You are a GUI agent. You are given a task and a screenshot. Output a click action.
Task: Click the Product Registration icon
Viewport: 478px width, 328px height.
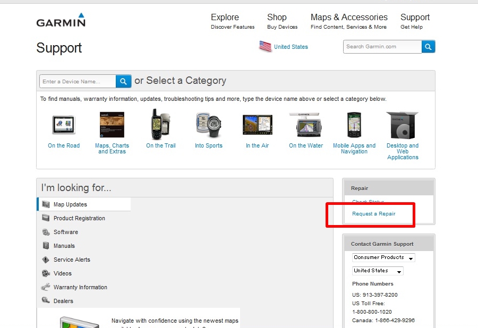pos(46,218)
